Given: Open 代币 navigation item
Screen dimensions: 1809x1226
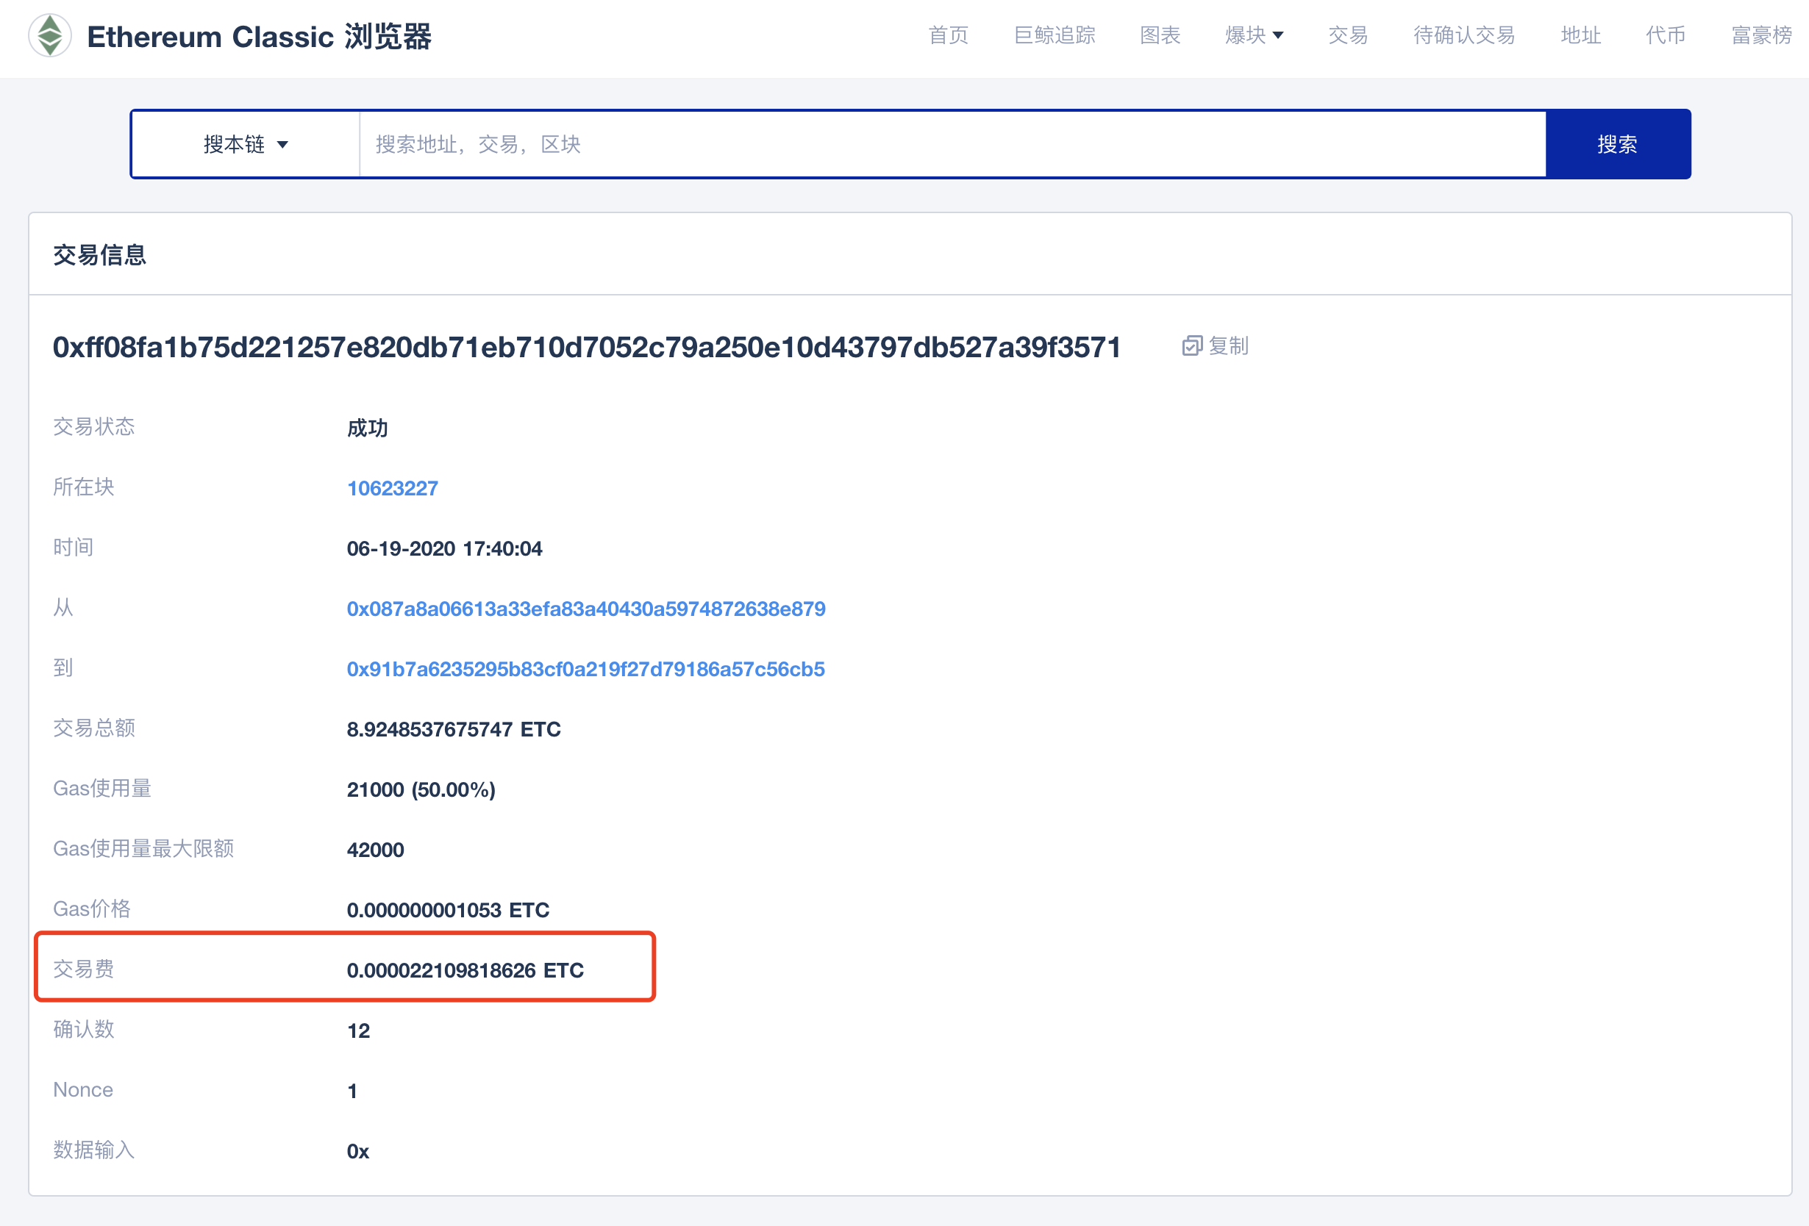Looking at the screenshot, I should 1665,35.
